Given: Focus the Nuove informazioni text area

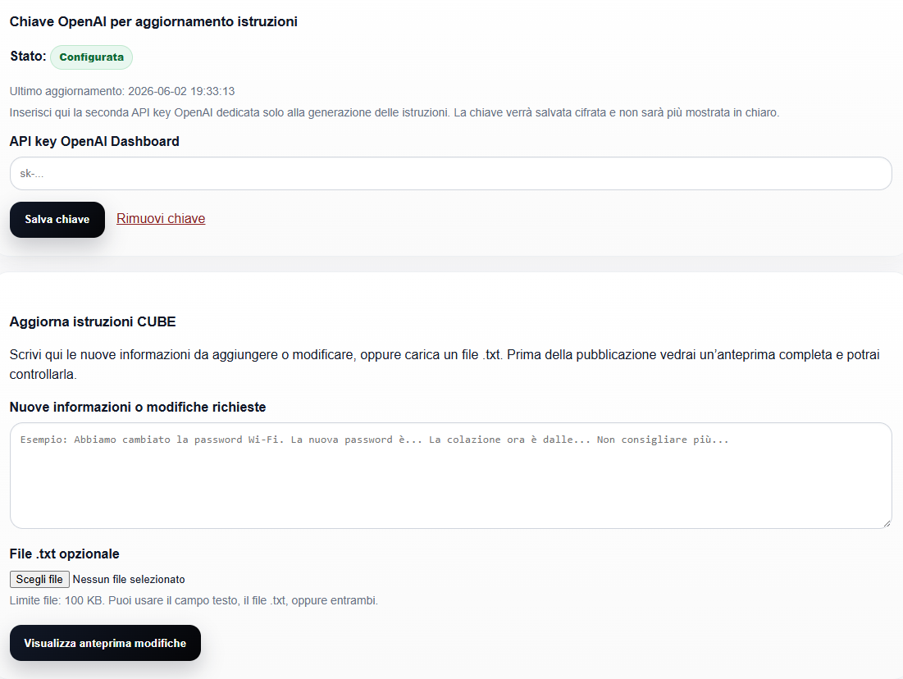Looking at the screenshot, I should (x=451, y=476).
